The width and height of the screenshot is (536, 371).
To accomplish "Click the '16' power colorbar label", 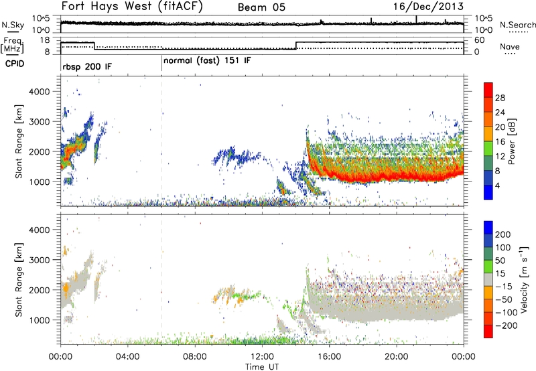I will pyautogui.click(x=500, y=142).
